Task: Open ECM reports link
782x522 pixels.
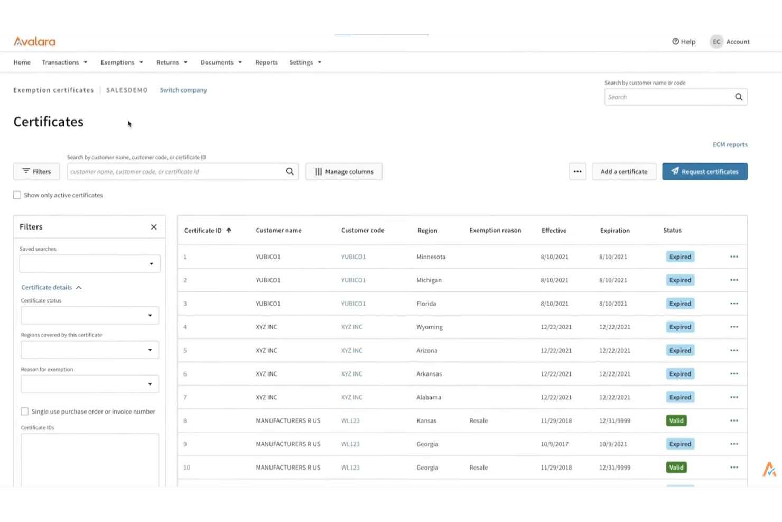Action: click(x=730, y=144)
